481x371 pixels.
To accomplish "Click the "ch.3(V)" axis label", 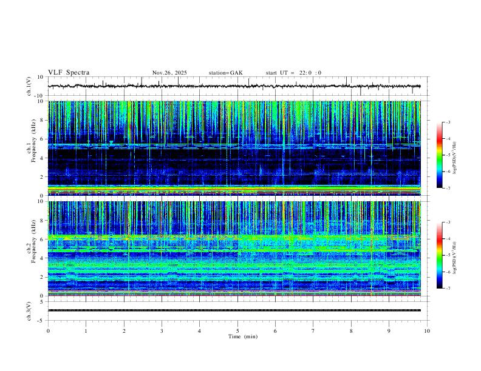I will point(29,312).
